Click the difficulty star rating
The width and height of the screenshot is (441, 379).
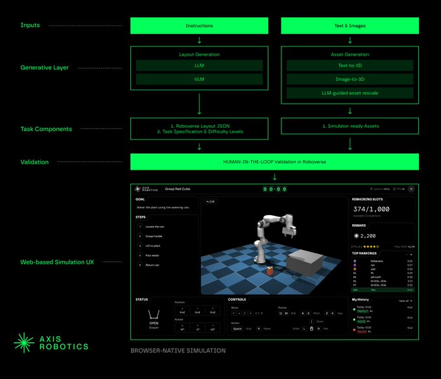click(x=371, y=246)
